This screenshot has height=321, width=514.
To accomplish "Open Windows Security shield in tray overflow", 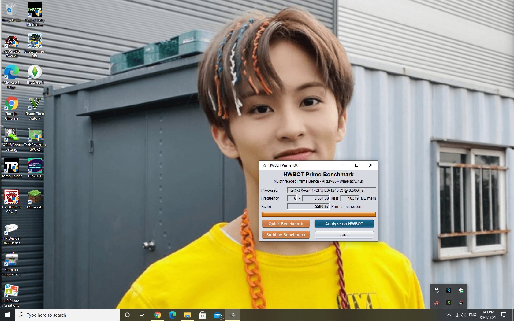I will click(x=461, y=290).
